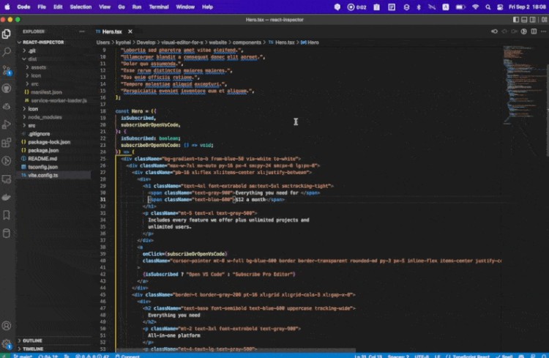549x358 pixels.
Task: Collapse the dist folder
Action: (x=32, y=59)
